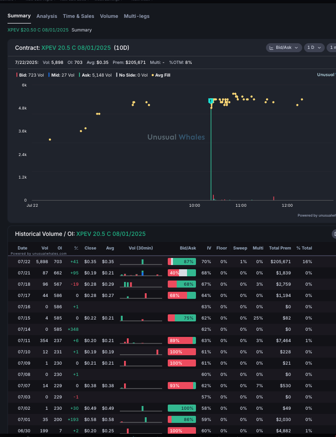
Task: Select the 07/22 date cell
Action: click(x=24, y=262)
